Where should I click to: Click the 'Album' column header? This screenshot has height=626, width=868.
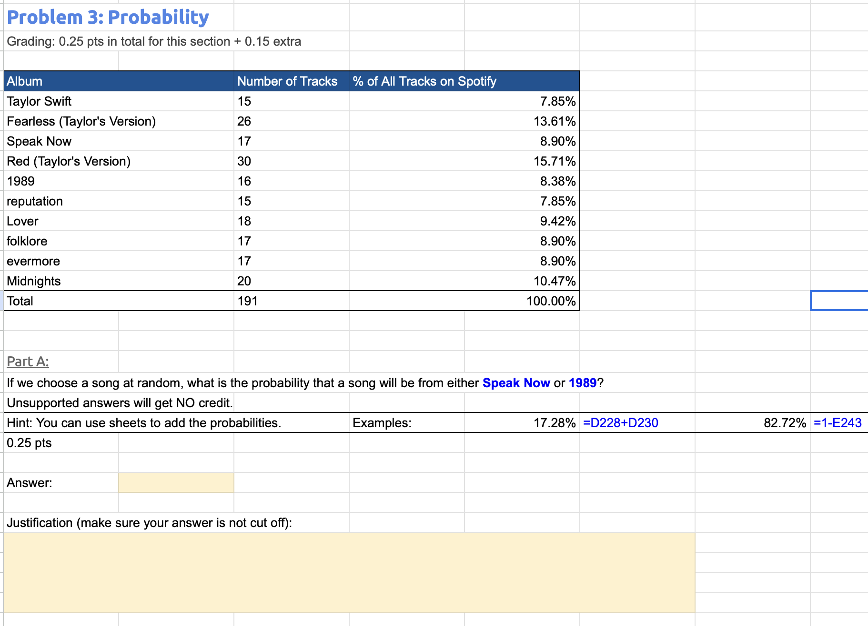tap(119, 81)
